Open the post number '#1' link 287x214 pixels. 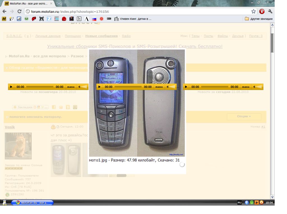263,127
